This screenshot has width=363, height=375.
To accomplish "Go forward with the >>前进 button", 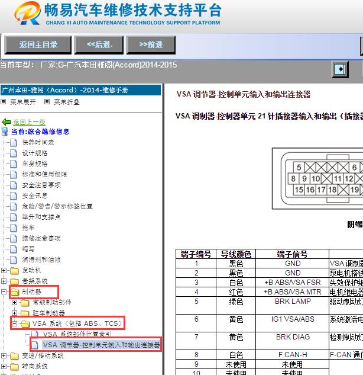I will (151, 44).
